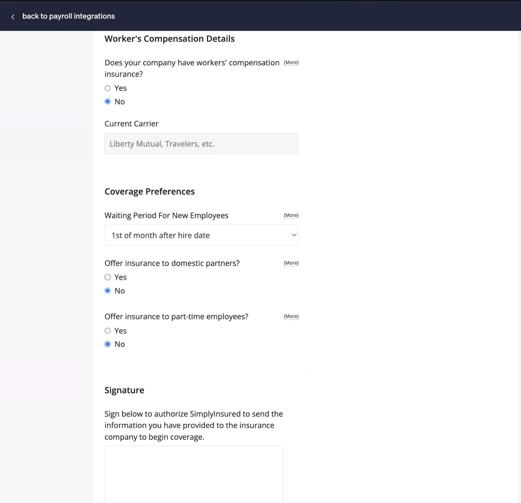Open More info for Waiting Period
521x503 pixels.
click(291, 215)
